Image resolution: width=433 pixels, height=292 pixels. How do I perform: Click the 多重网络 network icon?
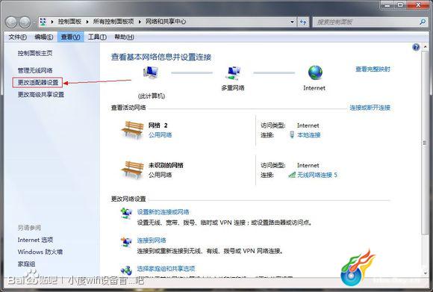[x=233, y=73]
